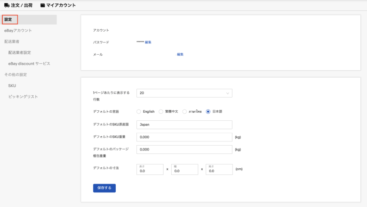Click the wallet icon beside マイアカウント
The height and width of the screenshot is (207, 367).
click(43, 5)
